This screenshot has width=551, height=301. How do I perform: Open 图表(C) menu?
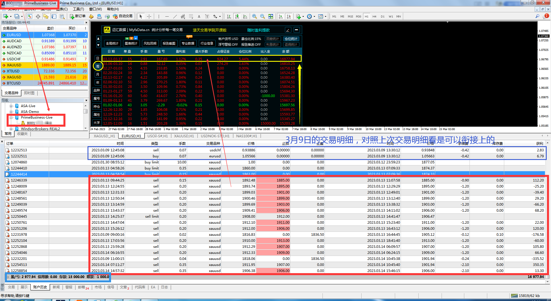62,9
